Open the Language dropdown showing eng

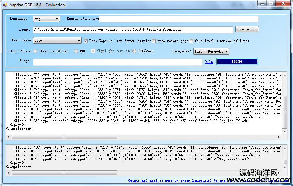[x=46, y=19]
